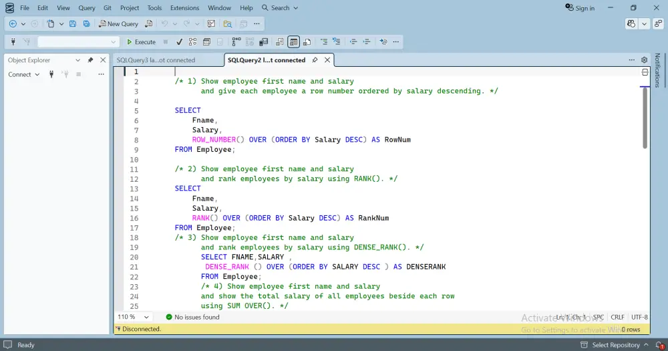Click the Connect plug icon in SQL toolbar

pyautogui.click(x=13, y=42)
